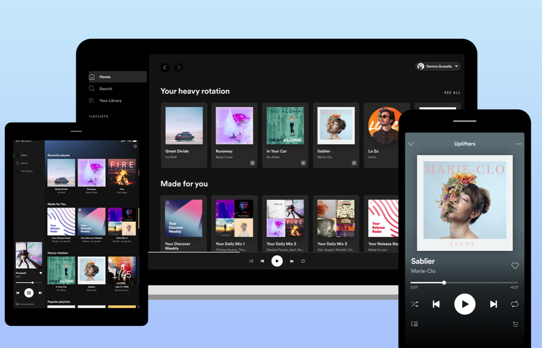Open the phone's three-dot more menu

click(519, 144)
